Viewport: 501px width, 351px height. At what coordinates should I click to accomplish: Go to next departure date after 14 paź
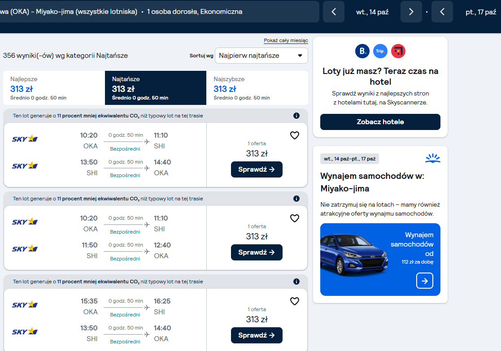click(x=411, y=12)
